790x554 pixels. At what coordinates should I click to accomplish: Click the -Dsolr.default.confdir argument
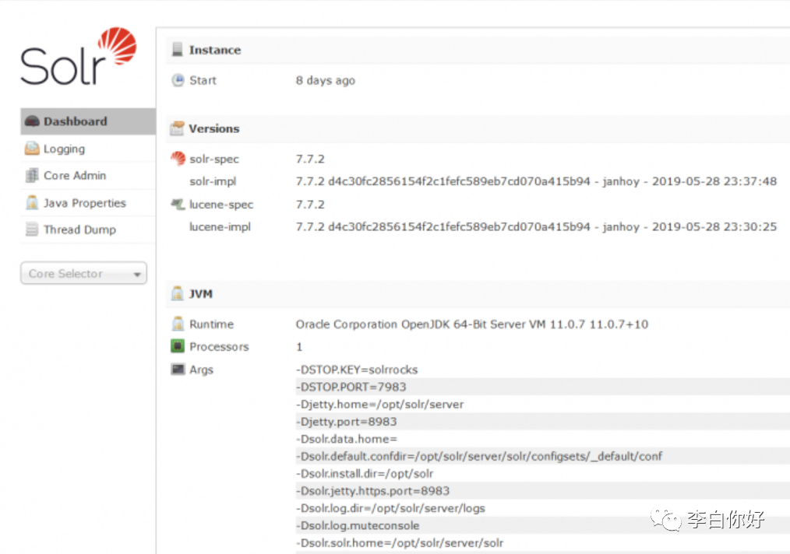pyautogui.click(x=478, y=457)
